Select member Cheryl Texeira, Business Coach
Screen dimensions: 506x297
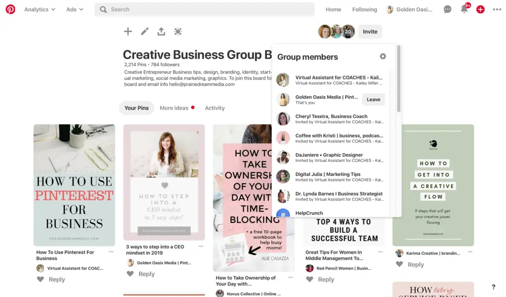click(x=330, y=119)
